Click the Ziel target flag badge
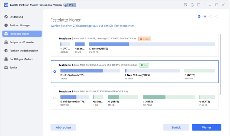The width and height of the screenshot is (230, 136). 144,65
